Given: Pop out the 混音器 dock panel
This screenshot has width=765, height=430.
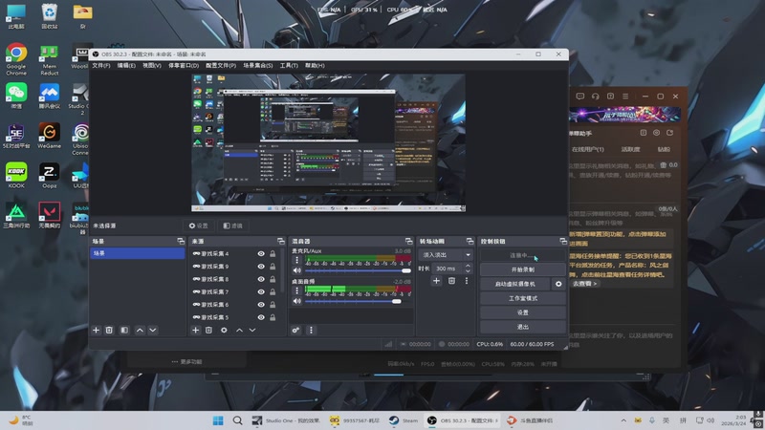Looking at the screenshot, I should point(409,241).
